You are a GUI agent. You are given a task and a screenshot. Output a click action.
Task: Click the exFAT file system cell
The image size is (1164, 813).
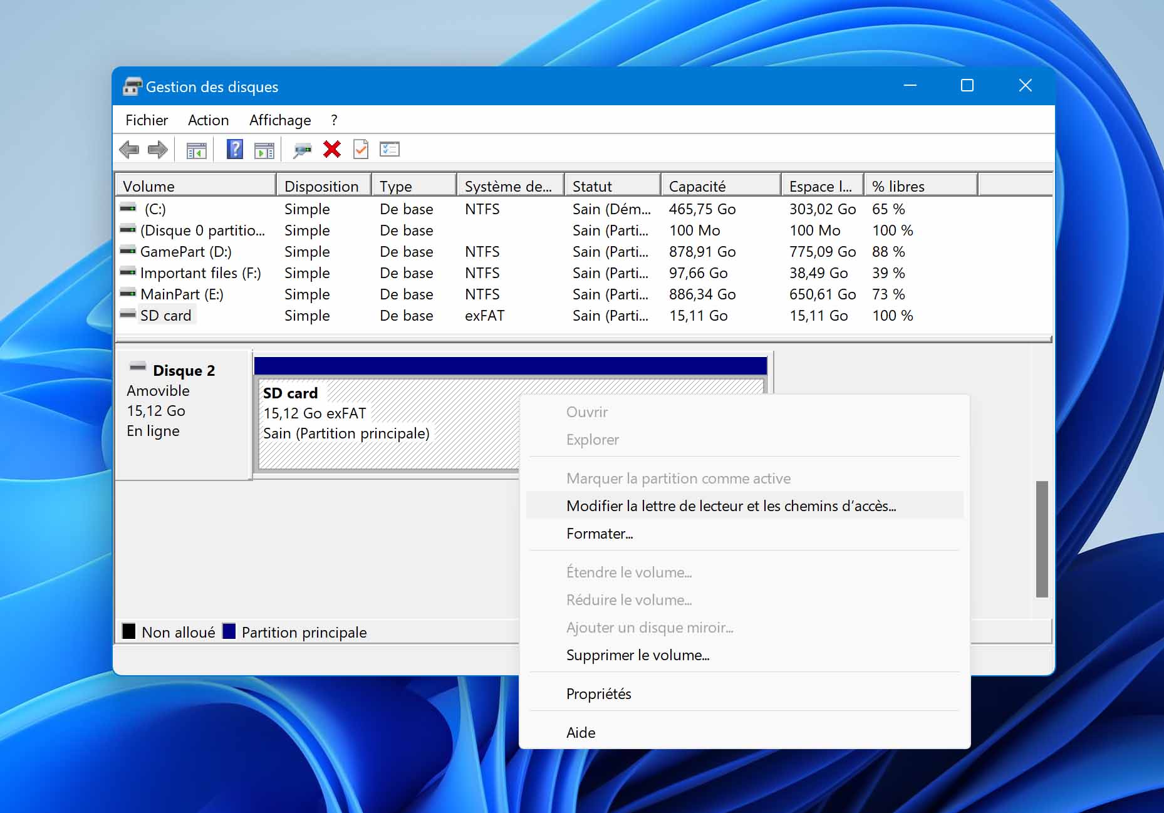tap(484, 315)
